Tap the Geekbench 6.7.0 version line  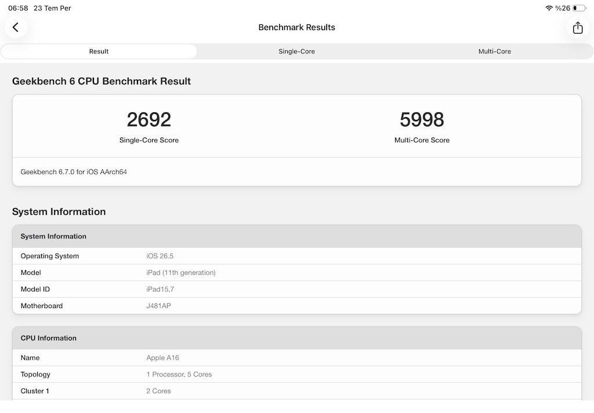74,172
